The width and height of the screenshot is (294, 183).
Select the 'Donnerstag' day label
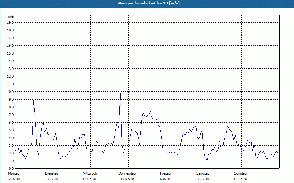127,173
